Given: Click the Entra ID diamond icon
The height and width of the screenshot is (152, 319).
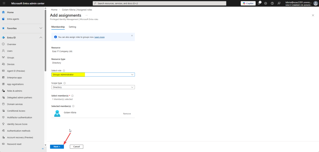Looking at the screenshot, I should [3, 38].
